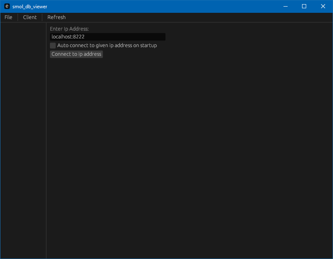333x259 pixels.
Task: Open the Client menu
Action: [30, 17]
